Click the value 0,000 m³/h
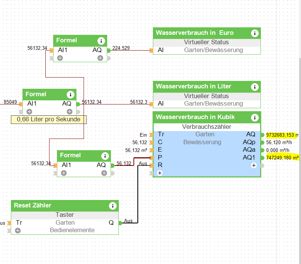 pos(278,150)
